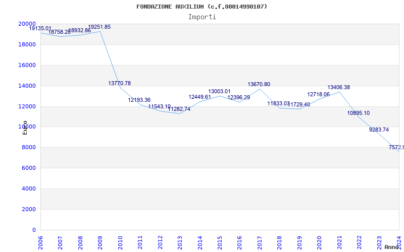
Task: Click the x-axis year 2014
Action: [x=200, y=242]
